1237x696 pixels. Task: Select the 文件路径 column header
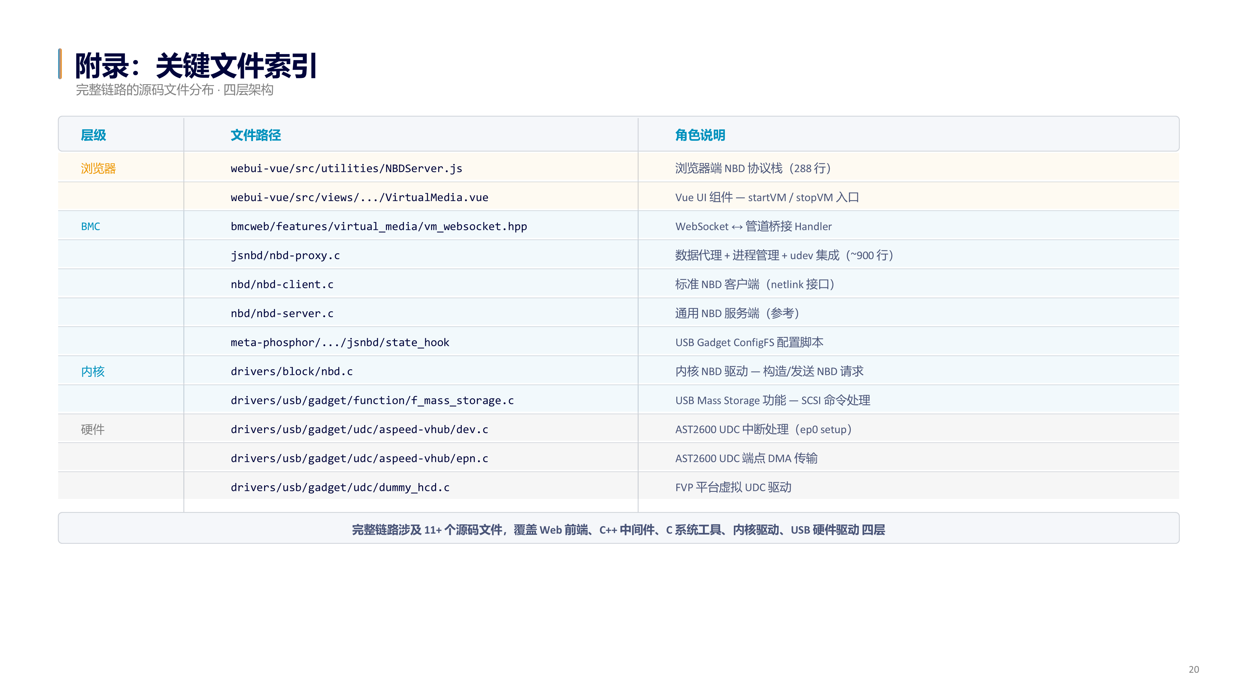tap(255, 135)
